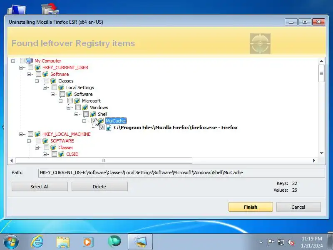This screenshot has height=250, width=333.
Task: Click the Delete button
Action: [99, 187]
